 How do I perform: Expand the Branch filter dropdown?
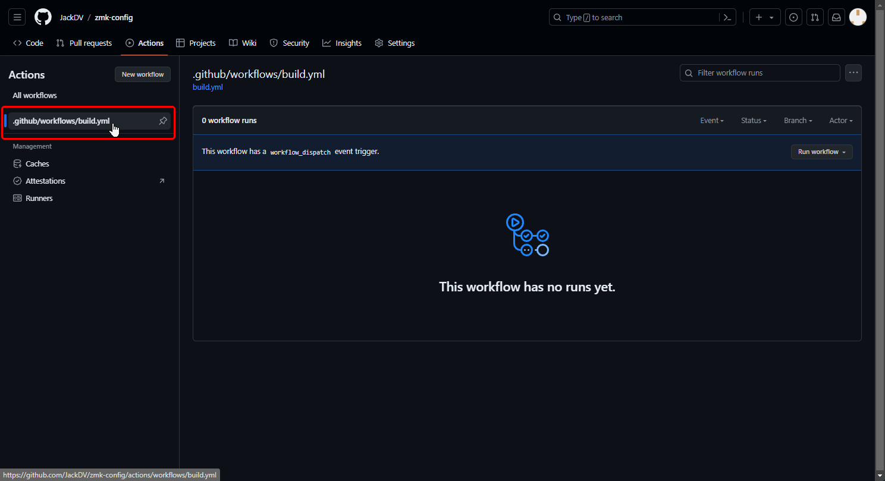pyautogui.click(x=798, y=120)
